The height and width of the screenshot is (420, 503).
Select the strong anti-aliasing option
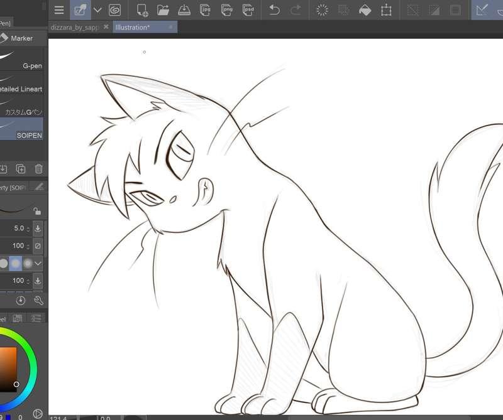pos(28,263)
